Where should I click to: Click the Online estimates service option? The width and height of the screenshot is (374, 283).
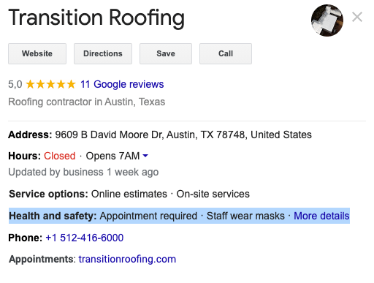(x=129, y=194)
